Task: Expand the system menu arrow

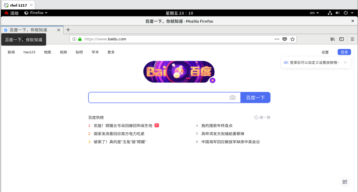Action: coord(352,13)
